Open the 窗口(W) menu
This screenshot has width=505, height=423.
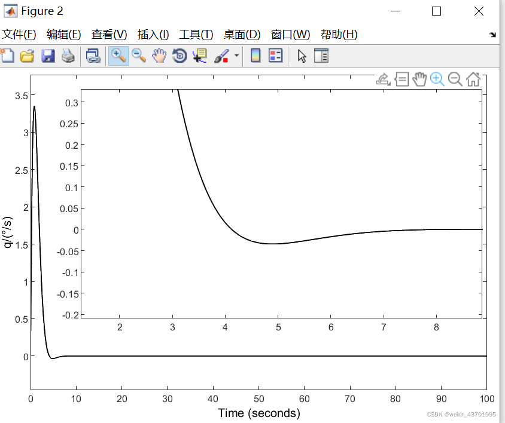coord(290,35)
